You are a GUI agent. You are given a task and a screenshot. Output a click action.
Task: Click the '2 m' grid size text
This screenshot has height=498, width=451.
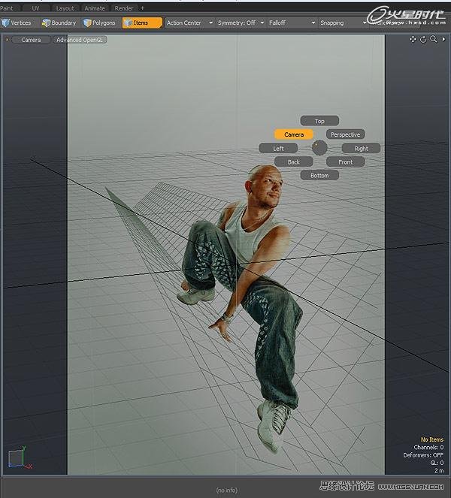439,470
